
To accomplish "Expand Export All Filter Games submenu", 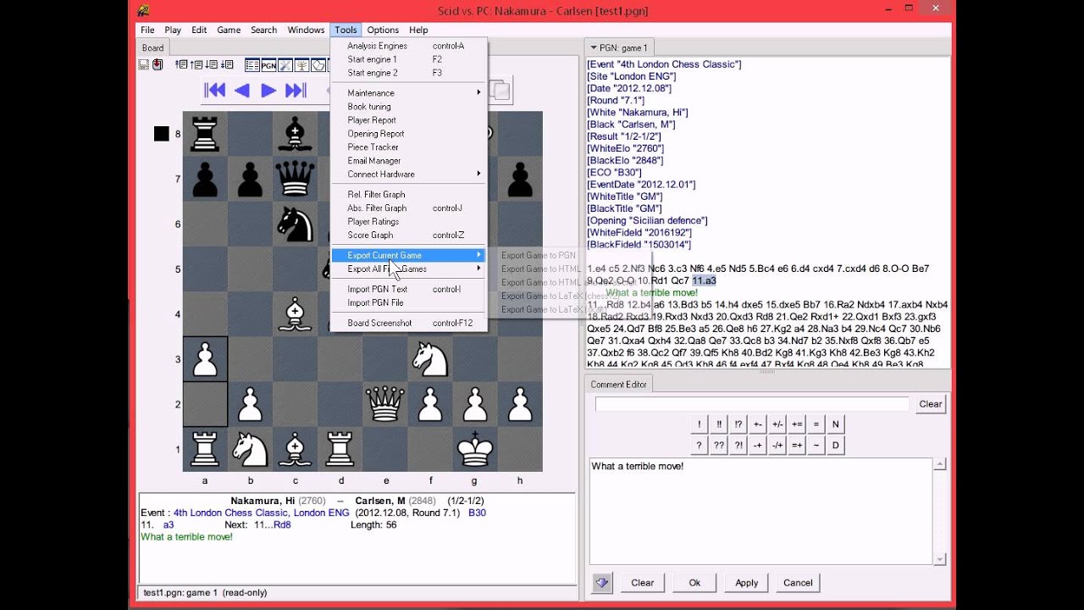I will (x=408, y=269).
